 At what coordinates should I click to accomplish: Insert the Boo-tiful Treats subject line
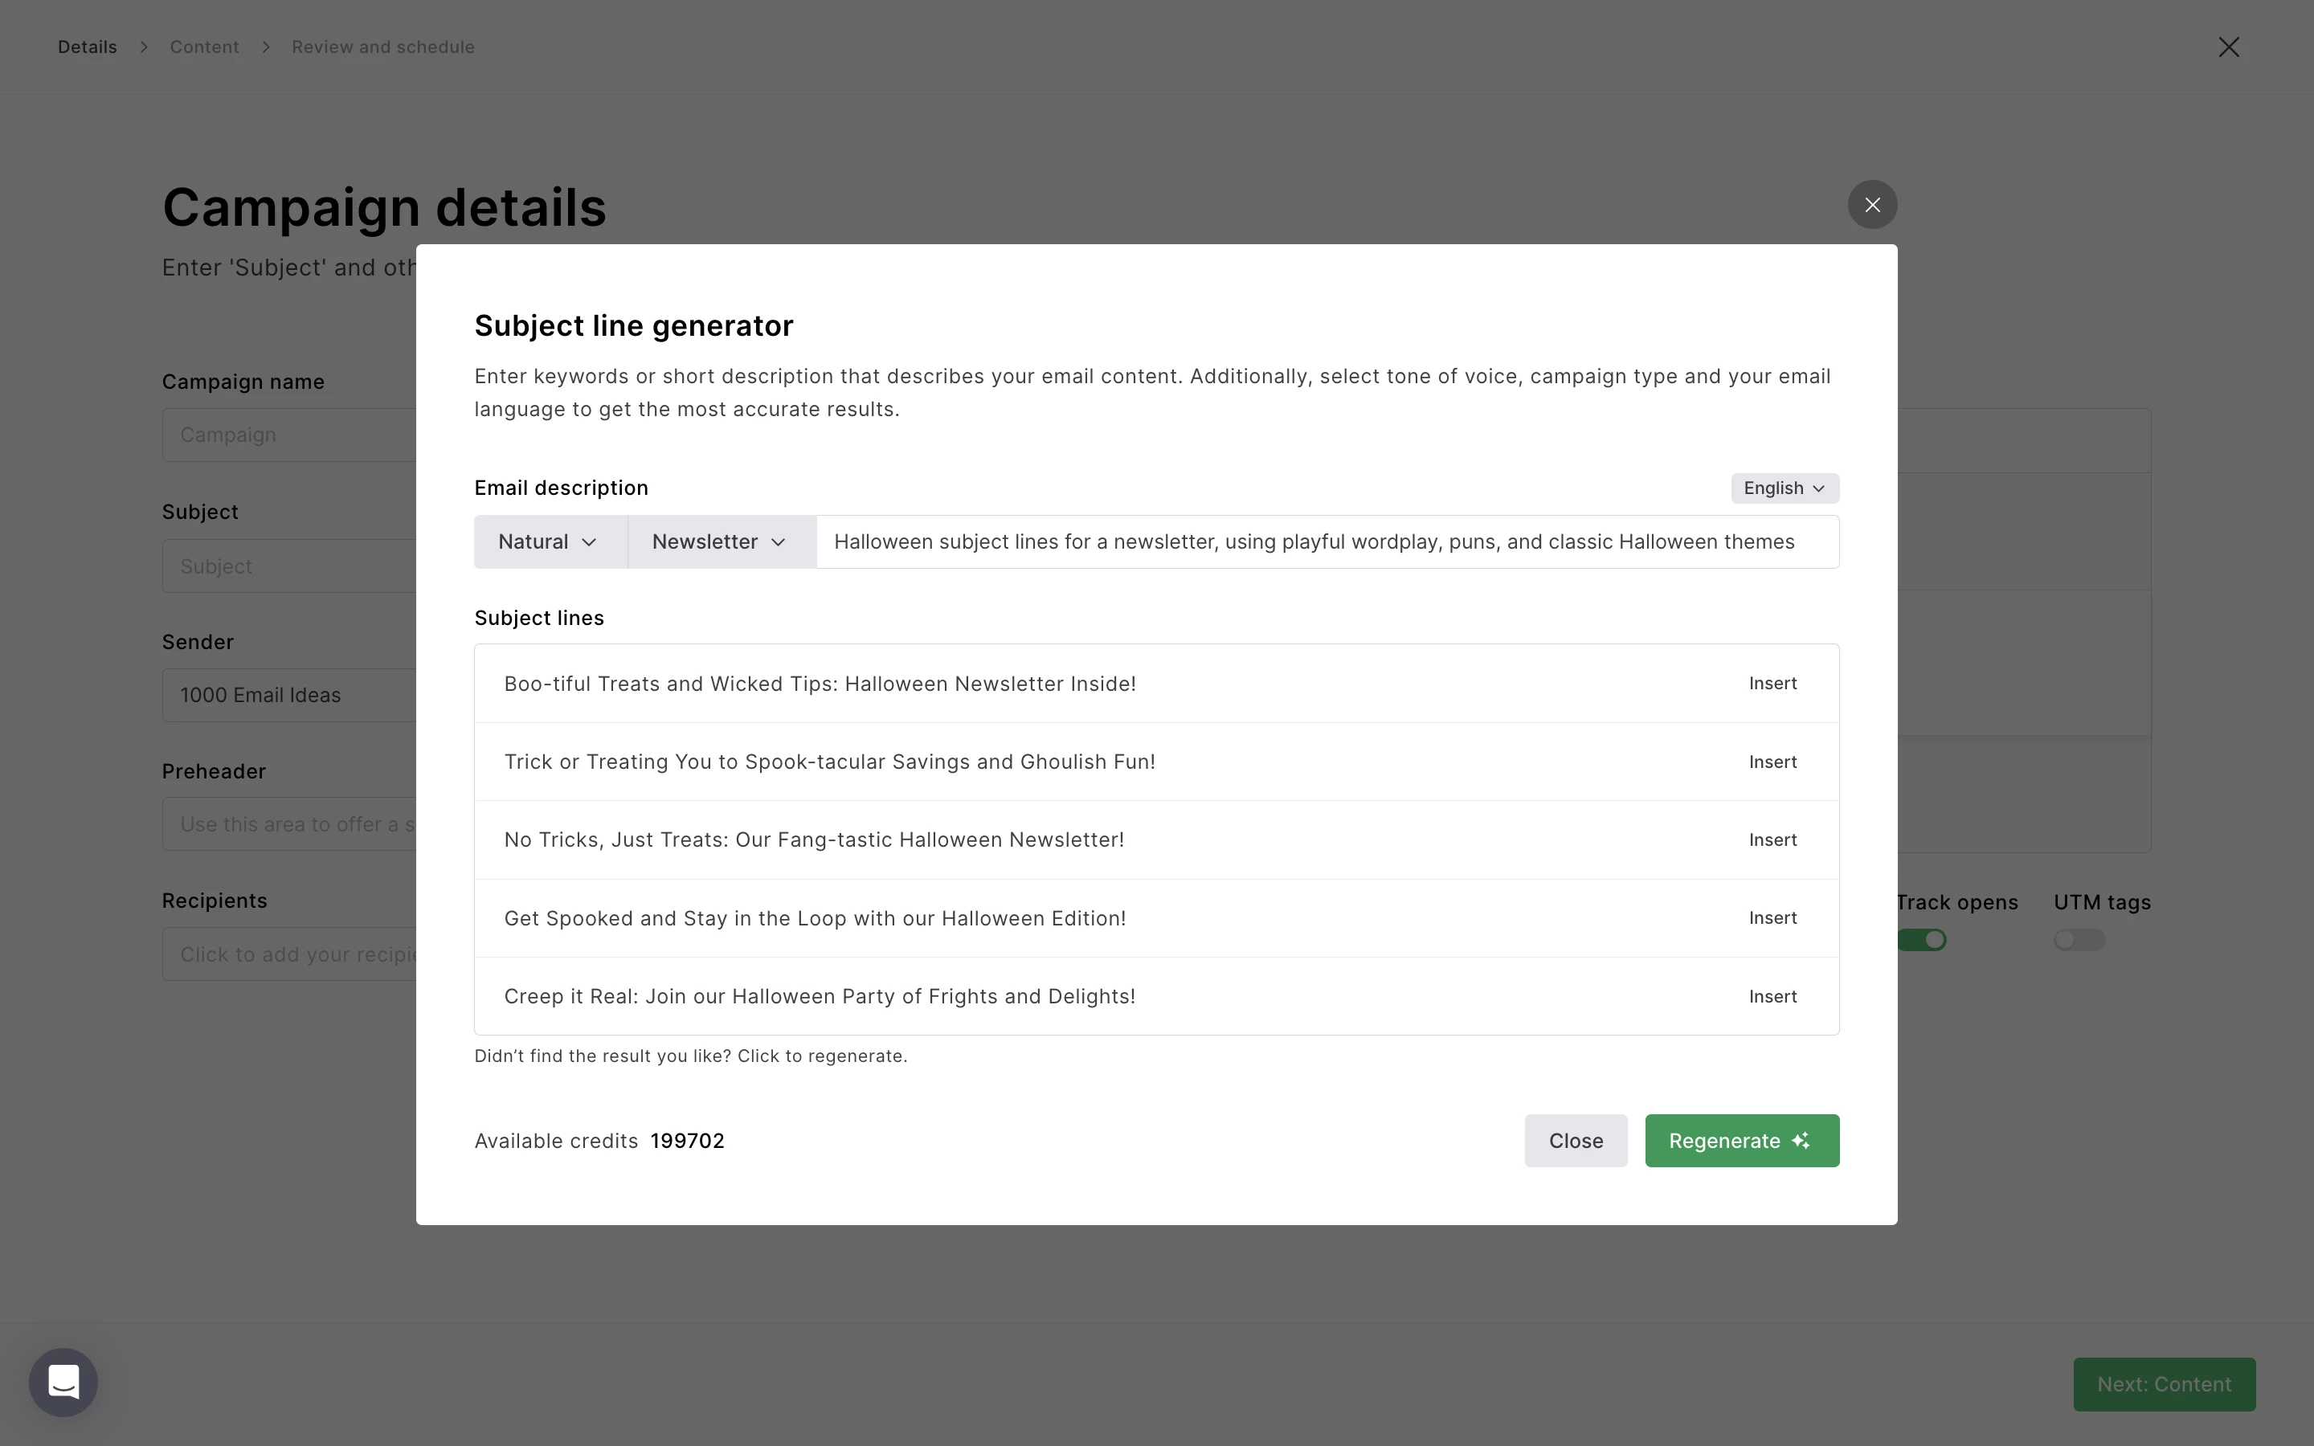coord(1772,684)
